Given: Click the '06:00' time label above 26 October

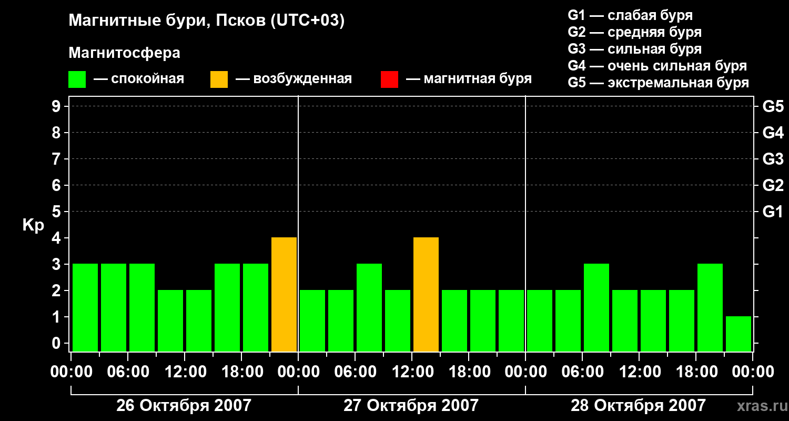Looking at the screenshot, I should pos(128,372).
